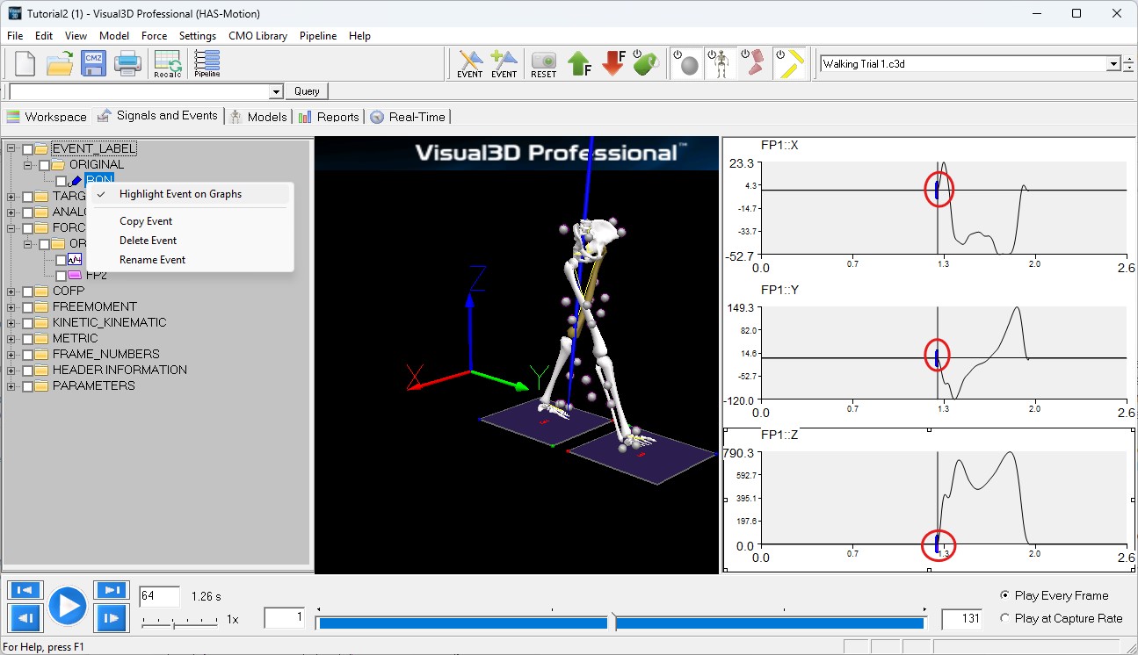
Task: Click the Recalc toolbar icon
Action: [167, 64]
